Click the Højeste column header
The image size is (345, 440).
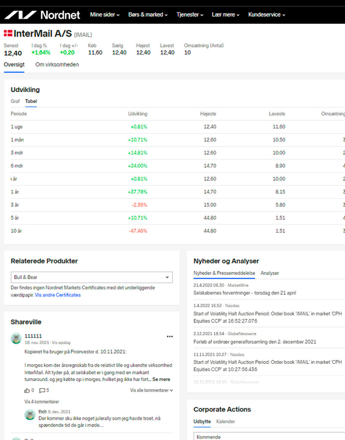pyautogui.click(x=208, y=114)
